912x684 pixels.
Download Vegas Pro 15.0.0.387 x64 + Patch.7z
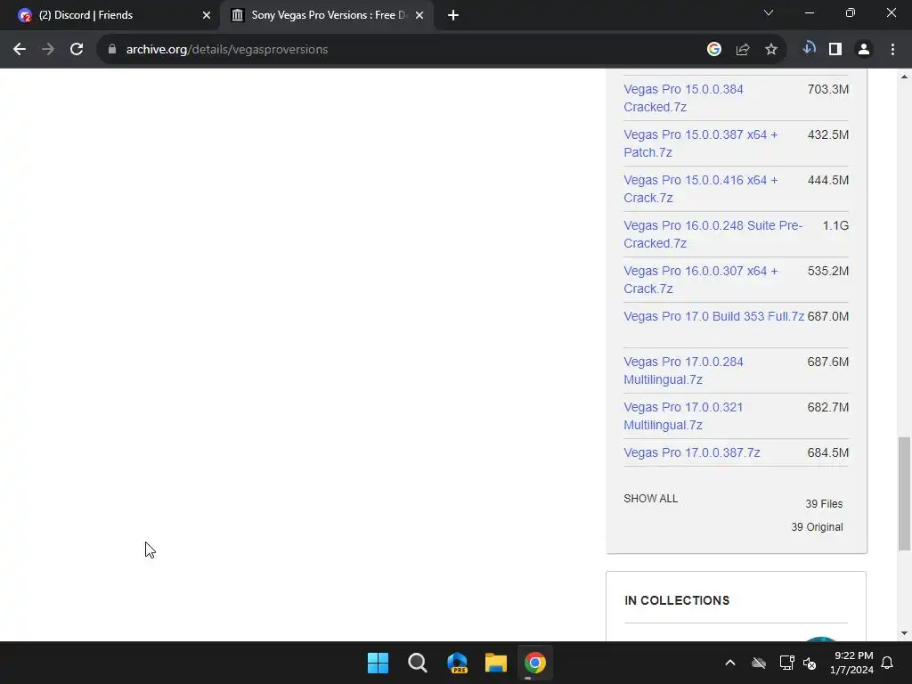(700, 143)
